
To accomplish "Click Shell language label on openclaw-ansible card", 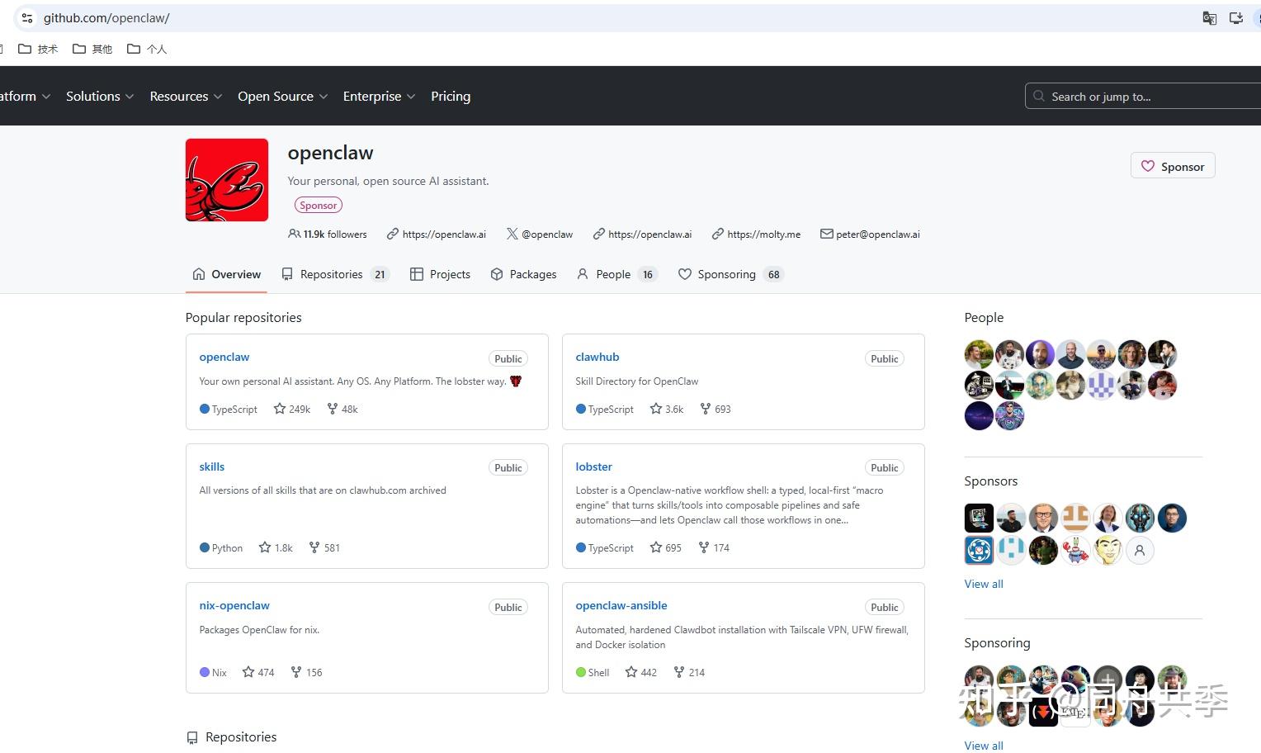I will [598, 673].
